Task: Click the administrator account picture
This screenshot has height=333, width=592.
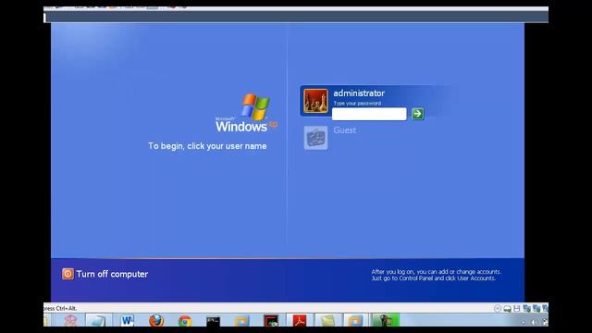Action: [315, 101]
